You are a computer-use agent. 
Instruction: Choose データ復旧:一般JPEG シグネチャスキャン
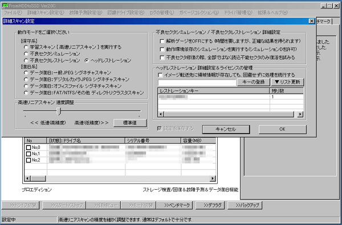point(26,73)
